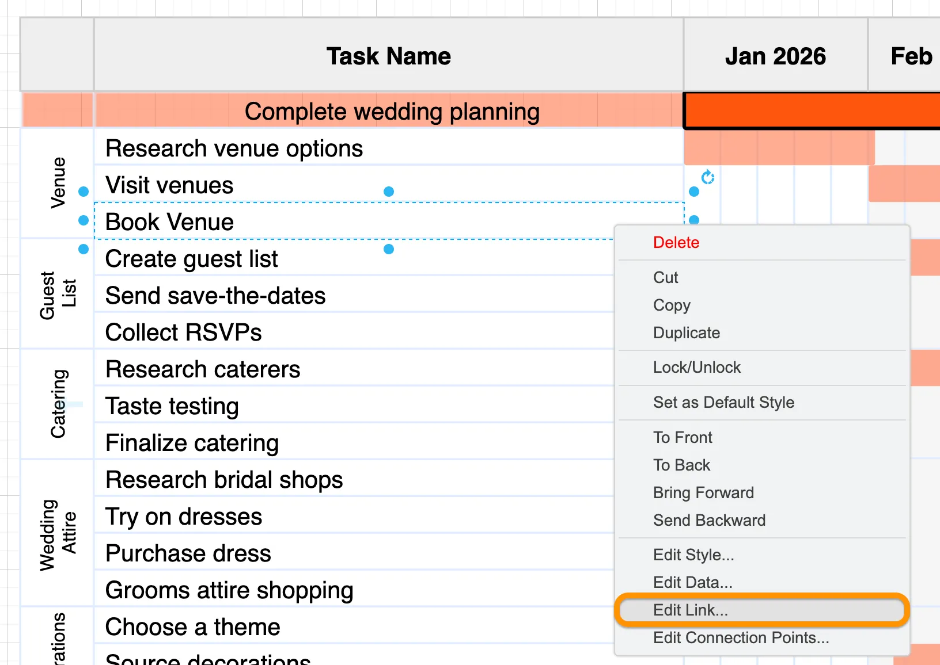Open Edit Style dialog
This screenshot has height=665, width=940.
click(693, 555)
